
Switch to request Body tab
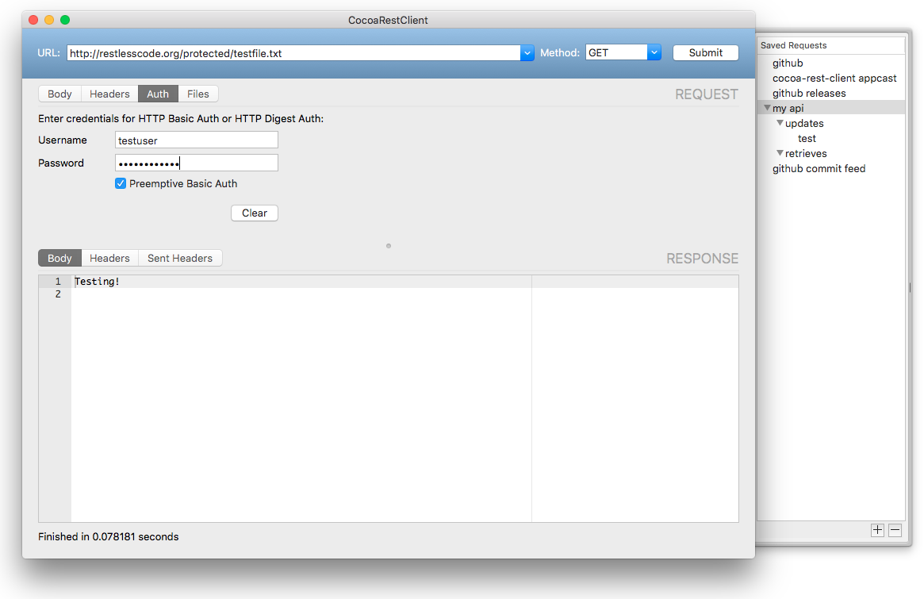click(59, 94)
